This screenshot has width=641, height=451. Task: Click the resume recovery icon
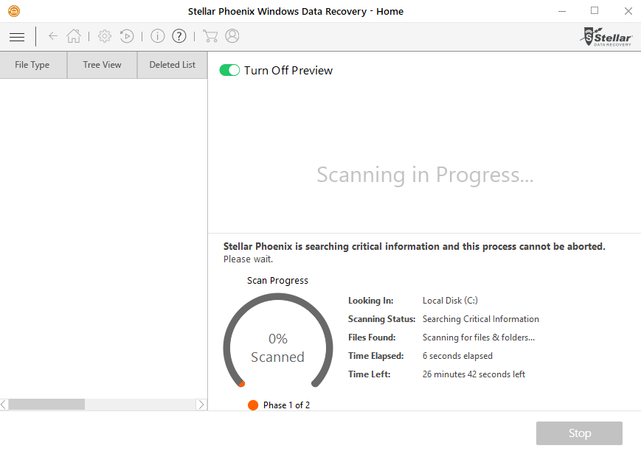(x=127, y=36)
